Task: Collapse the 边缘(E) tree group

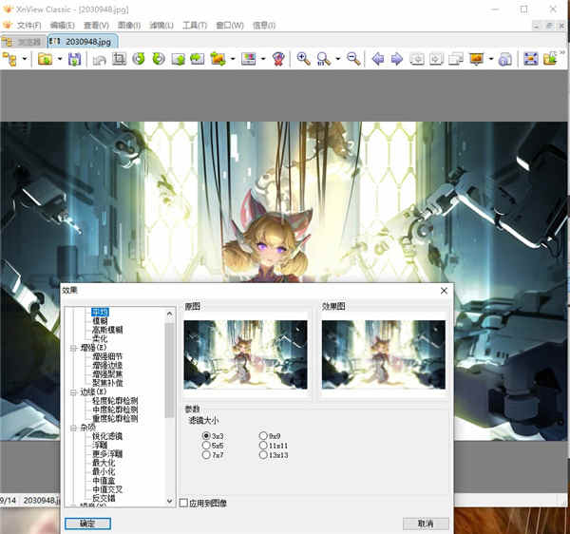Action: (73, 392)
